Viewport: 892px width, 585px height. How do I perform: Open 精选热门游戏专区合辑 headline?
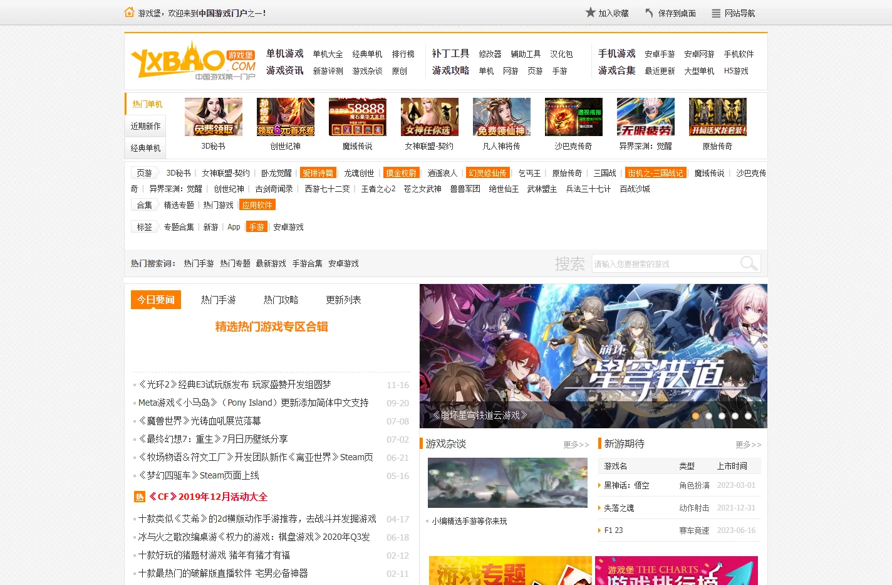point(271,327)
